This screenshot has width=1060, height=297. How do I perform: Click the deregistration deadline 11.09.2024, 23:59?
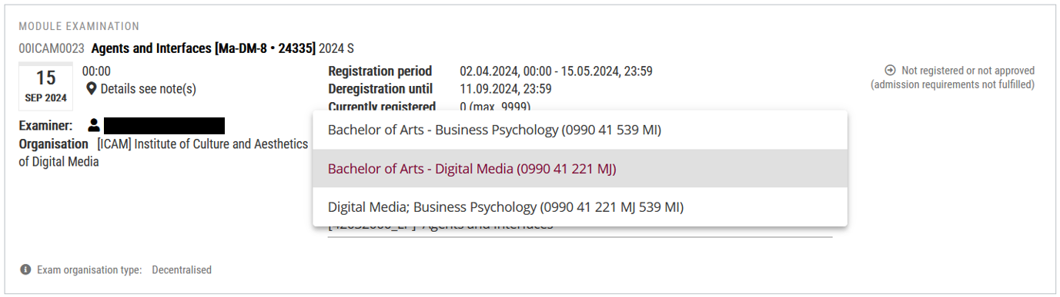(x=505, y=89)
